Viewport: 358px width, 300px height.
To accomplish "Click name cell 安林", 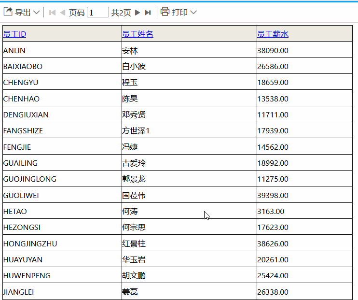I will 189,50.
